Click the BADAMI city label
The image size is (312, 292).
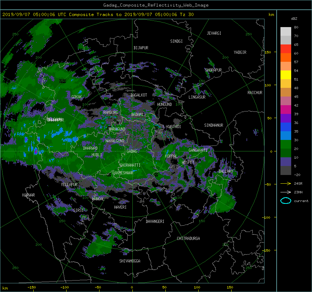[137, 115]
